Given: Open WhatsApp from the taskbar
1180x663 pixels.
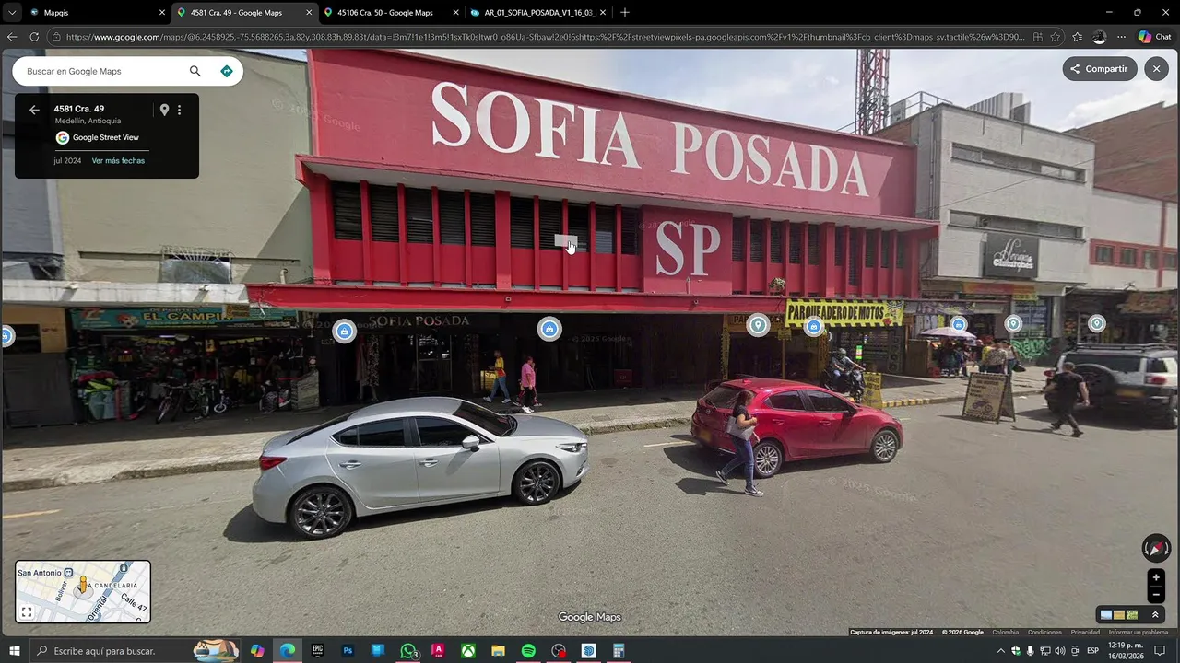Looking at the screenshot, I should pos(408,651).
